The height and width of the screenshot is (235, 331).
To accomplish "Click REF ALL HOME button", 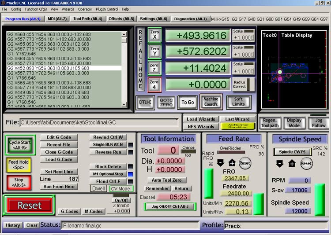I will 141,59.
